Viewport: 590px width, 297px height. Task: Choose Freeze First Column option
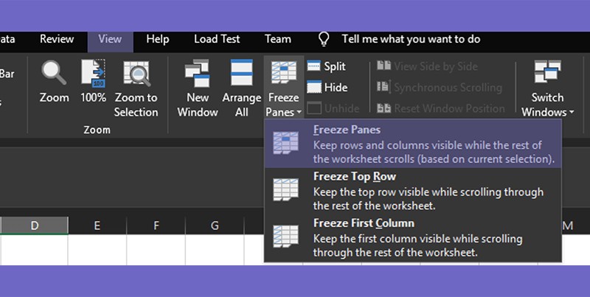pyautogui.click(x=413, y=238)
